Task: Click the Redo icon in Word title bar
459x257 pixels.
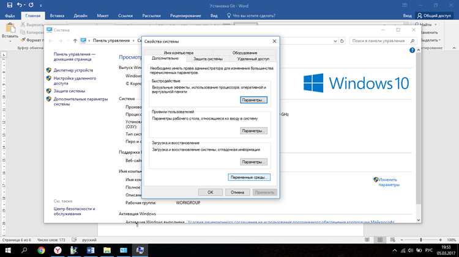Action: tap(31, 5)
